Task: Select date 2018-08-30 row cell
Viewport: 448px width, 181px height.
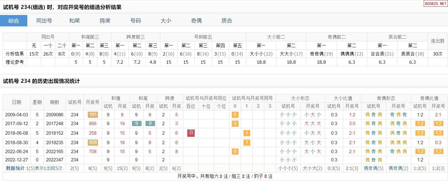Action: (17, 143)
